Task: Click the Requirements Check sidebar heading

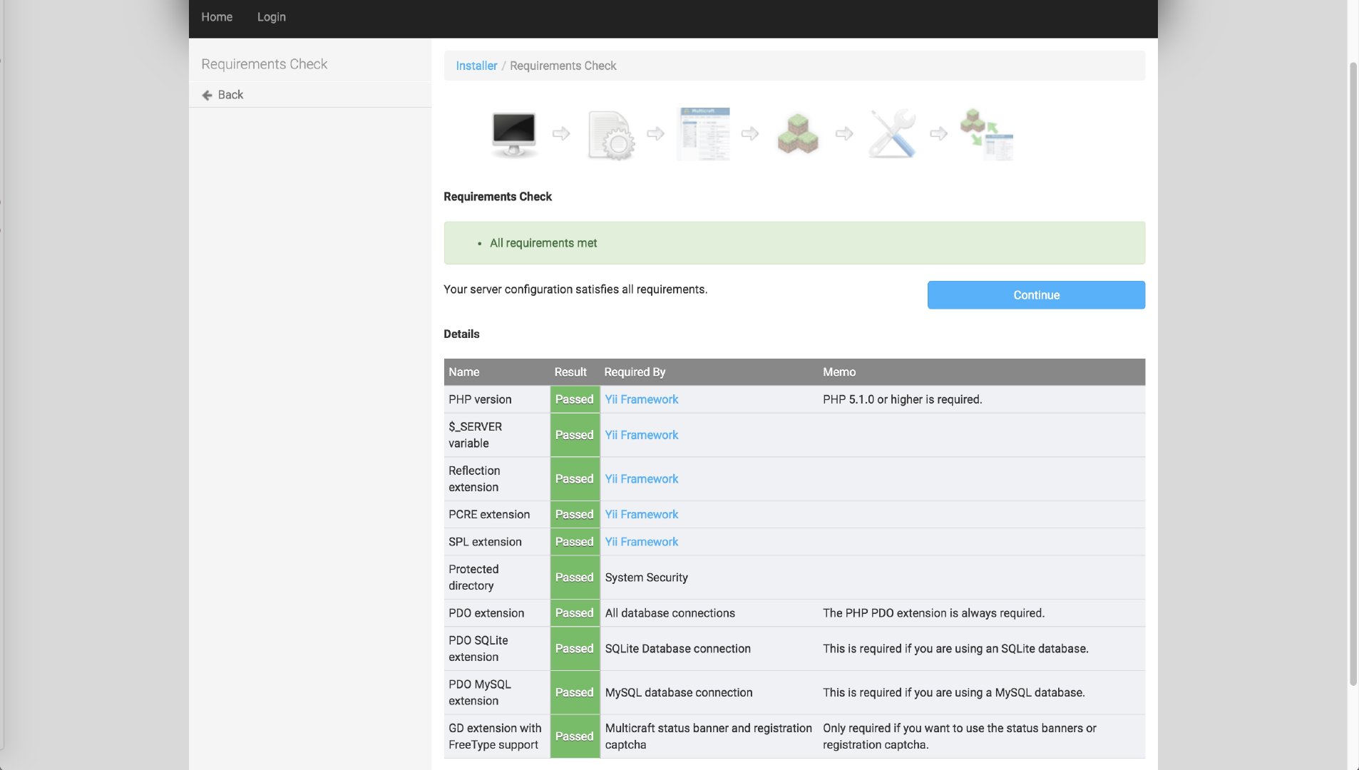Action: [x=264, y=64]
